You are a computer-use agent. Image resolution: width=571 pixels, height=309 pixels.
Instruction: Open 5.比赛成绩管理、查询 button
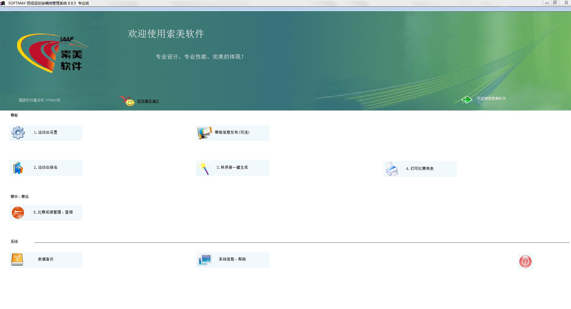pyautogui.click(x=46, y=213)
